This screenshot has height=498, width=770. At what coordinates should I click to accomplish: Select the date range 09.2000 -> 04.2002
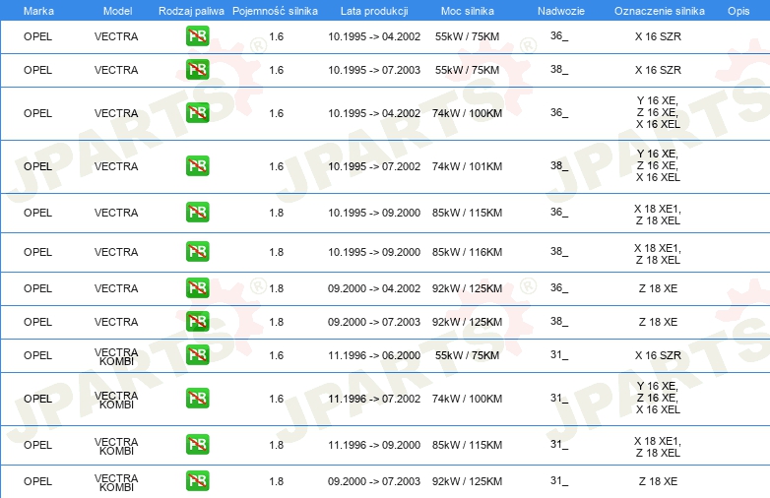[374, 288]
